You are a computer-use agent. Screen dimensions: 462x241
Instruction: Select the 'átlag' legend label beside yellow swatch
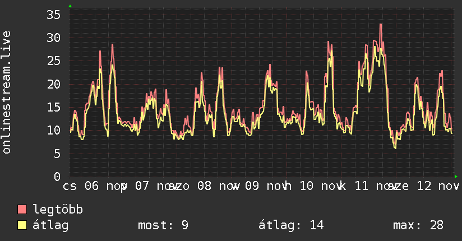[x=50, y=225]
